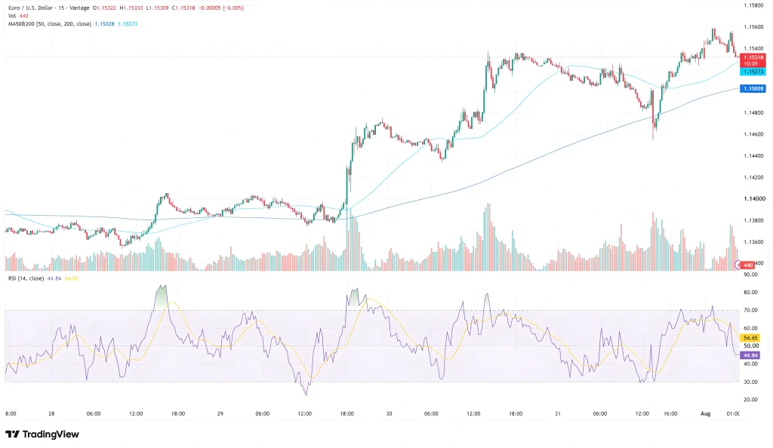773x448 pixels.
Task: Select the MA50&200 indicator legend
Action: coord(50,23)
